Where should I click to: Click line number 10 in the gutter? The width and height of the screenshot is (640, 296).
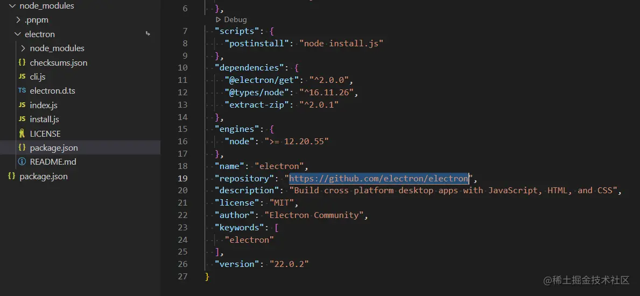[183, 68]
